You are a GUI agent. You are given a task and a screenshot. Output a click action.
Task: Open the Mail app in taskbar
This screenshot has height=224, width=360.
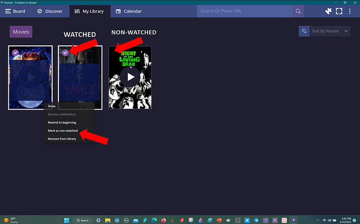click(x=136, y=220)
